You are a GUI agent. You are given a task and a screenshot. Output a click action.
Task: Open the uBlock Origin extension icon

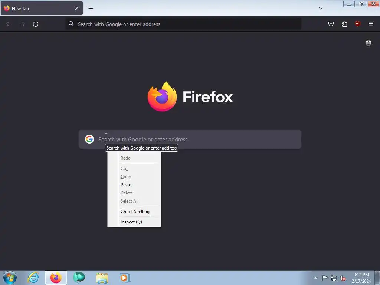[x=357, y=24]
